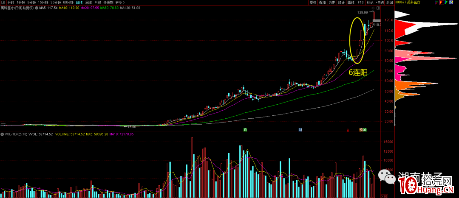Expand the VOL-TDX indicator dropdown
Image resolution: width=459 pixels, height=198 pixels.
[x=2, y=134]
